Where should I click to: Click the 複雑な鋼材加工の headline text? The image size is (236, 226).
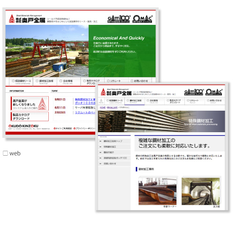(157, 140)
